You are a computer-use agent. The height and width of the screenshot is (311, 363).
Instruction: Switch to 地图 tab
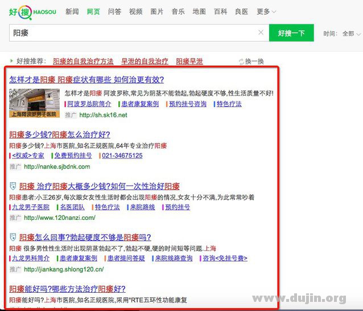(x=199, y=11)
